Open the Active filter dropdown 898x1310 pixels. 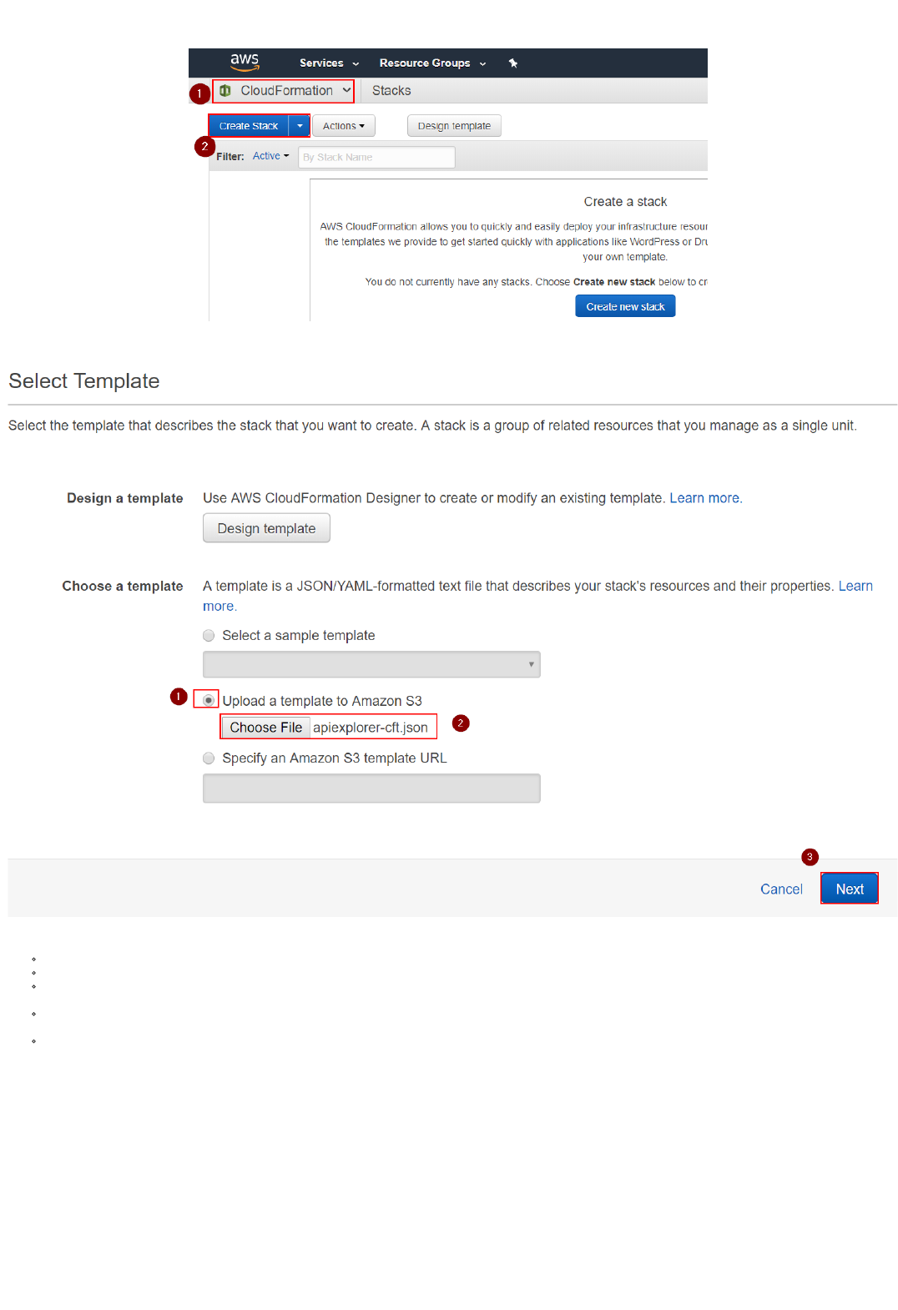270,156
